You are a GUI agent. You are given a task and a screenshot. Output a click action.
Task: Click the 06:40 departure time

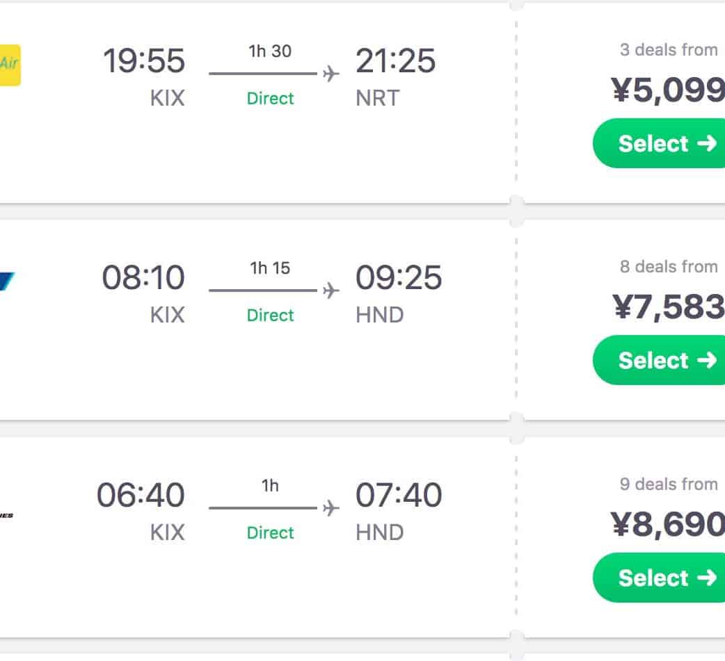(141, 495)
